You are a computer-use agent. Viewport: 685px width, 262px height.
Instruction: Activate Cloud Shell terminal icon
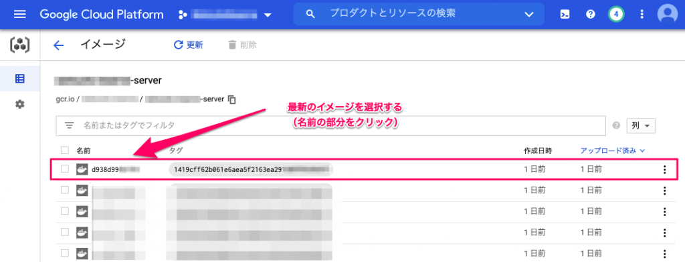[x=565, y=15]
